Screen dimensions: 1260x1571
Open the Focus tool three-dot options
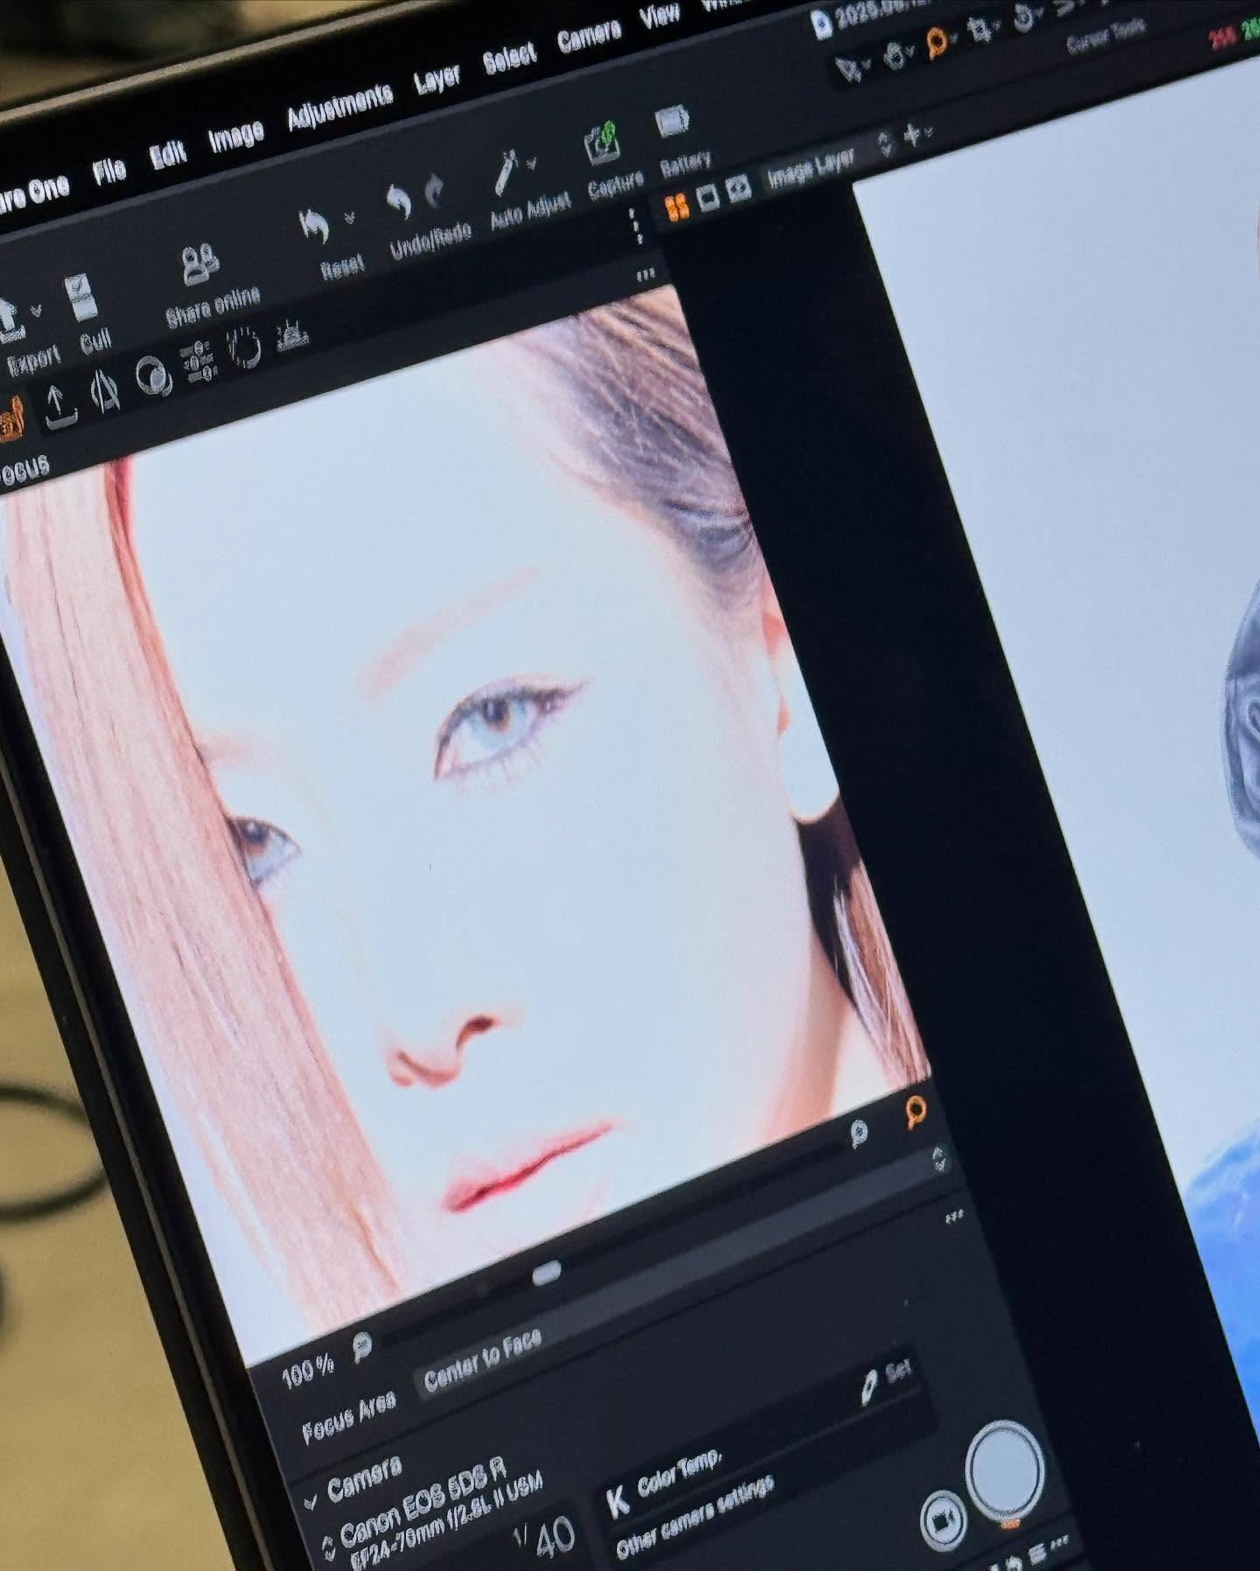click(646, 276)
